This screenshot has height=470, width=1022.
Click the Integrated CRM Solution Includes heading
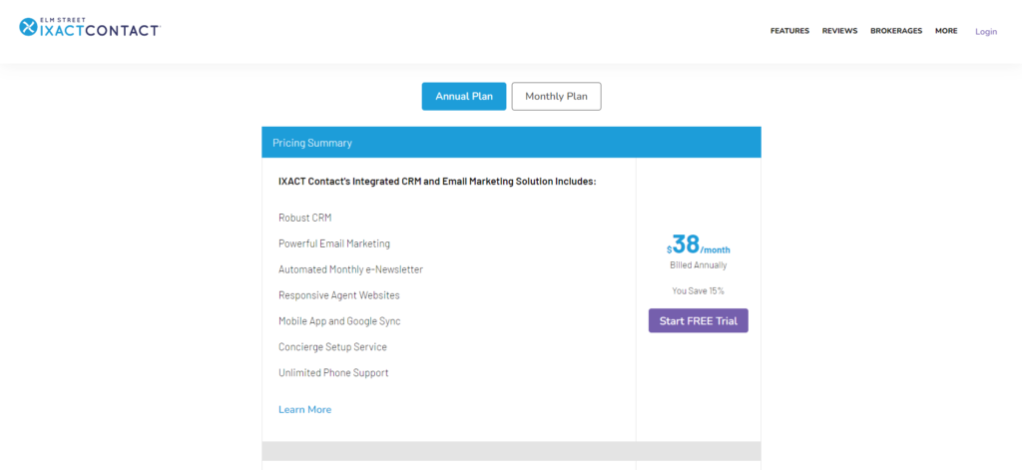pyautogui.click(x=437, y=182)
